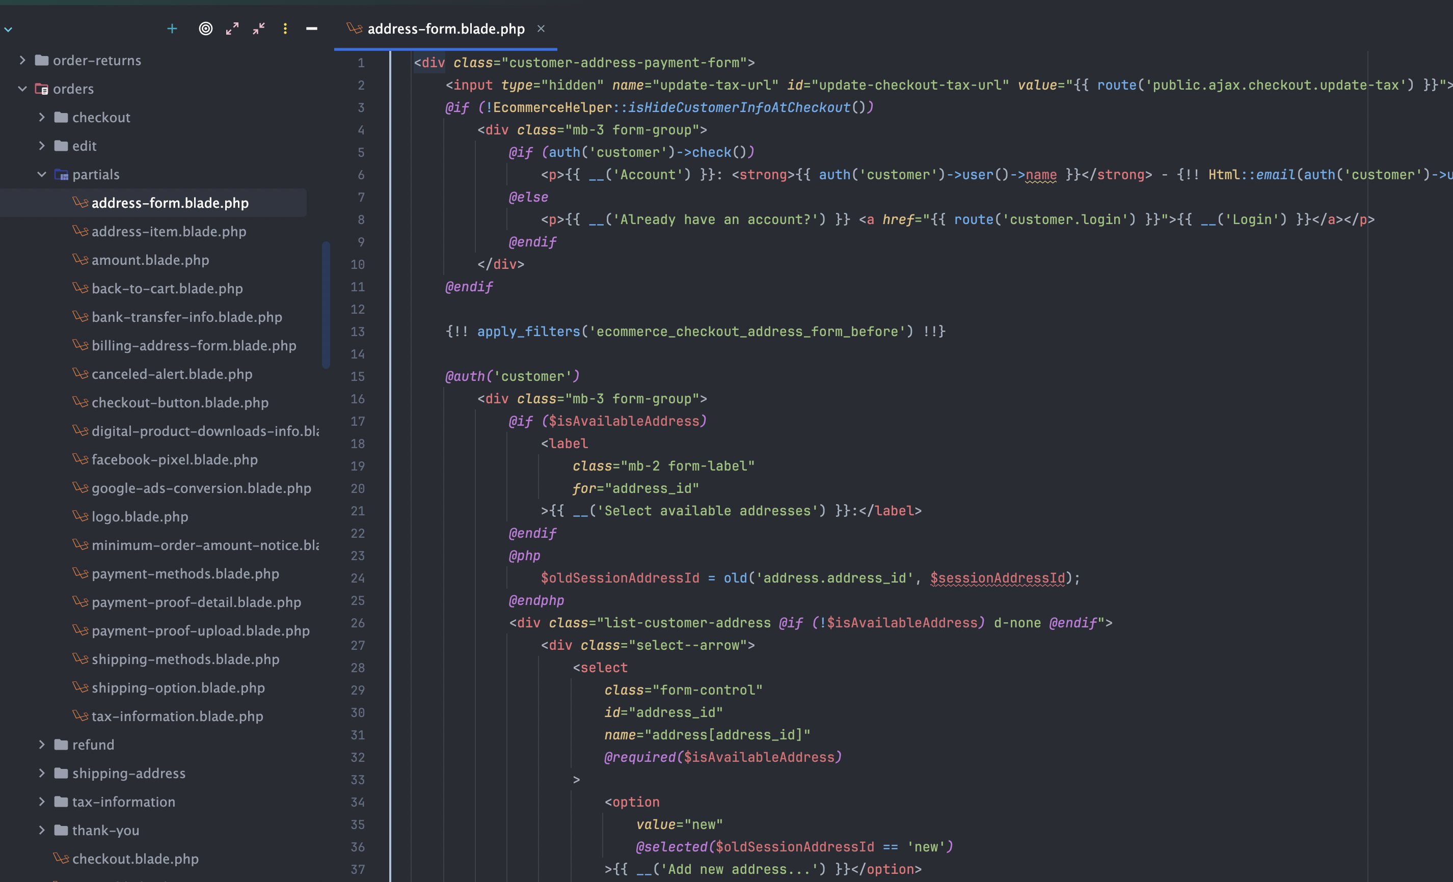
Task: Click the Expand All arrows icon
Action: (x=232, y=29)
